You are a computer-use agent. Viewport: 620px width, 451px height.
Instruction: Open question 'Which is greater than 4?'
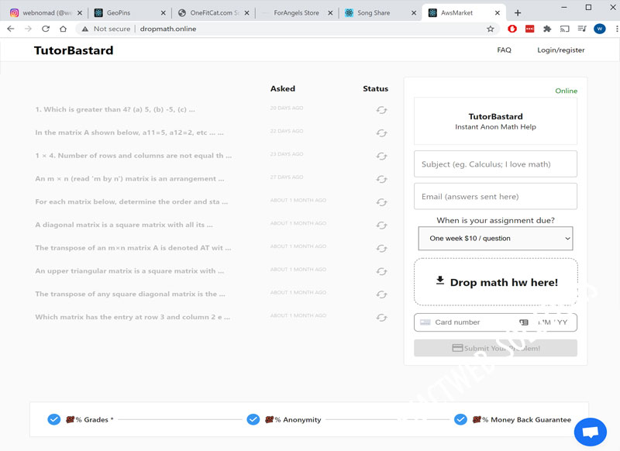(x=115, y=109)
